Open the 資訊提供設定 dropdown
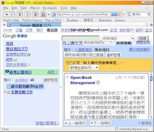The image size is (154, 132). 98,43
